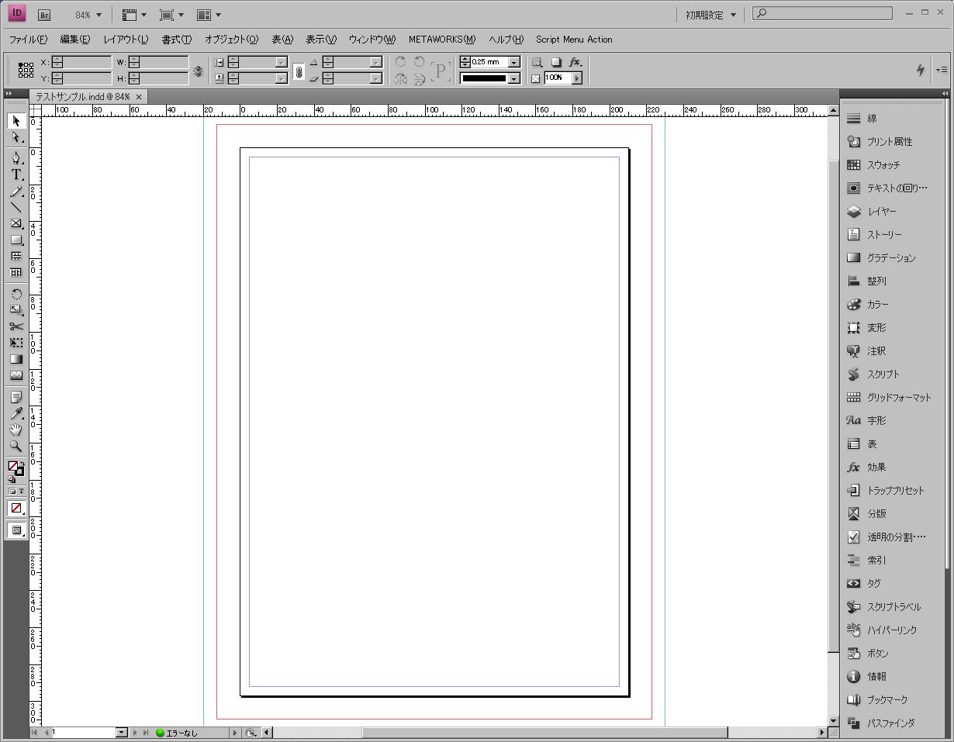
Task: Toggle normal view mode button
Action: pyautogui.click(x=16, y=530)
